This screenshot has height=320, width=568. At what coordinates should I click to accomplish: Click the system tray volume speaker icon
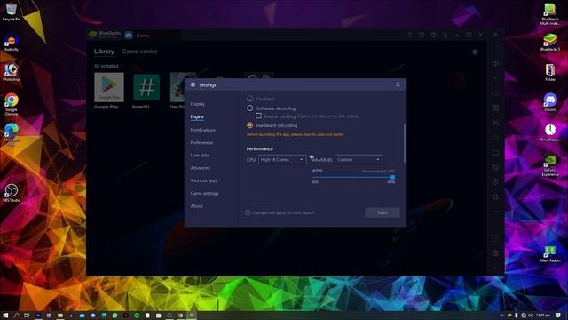pos(531,316)
